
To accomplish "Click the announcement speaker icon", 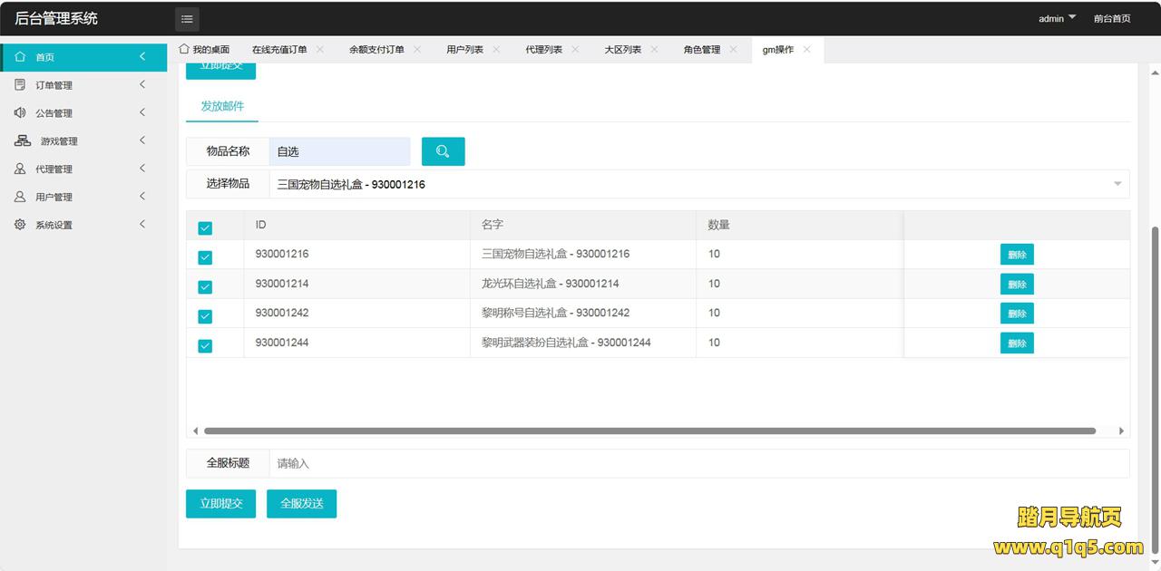I will (20, 113).
